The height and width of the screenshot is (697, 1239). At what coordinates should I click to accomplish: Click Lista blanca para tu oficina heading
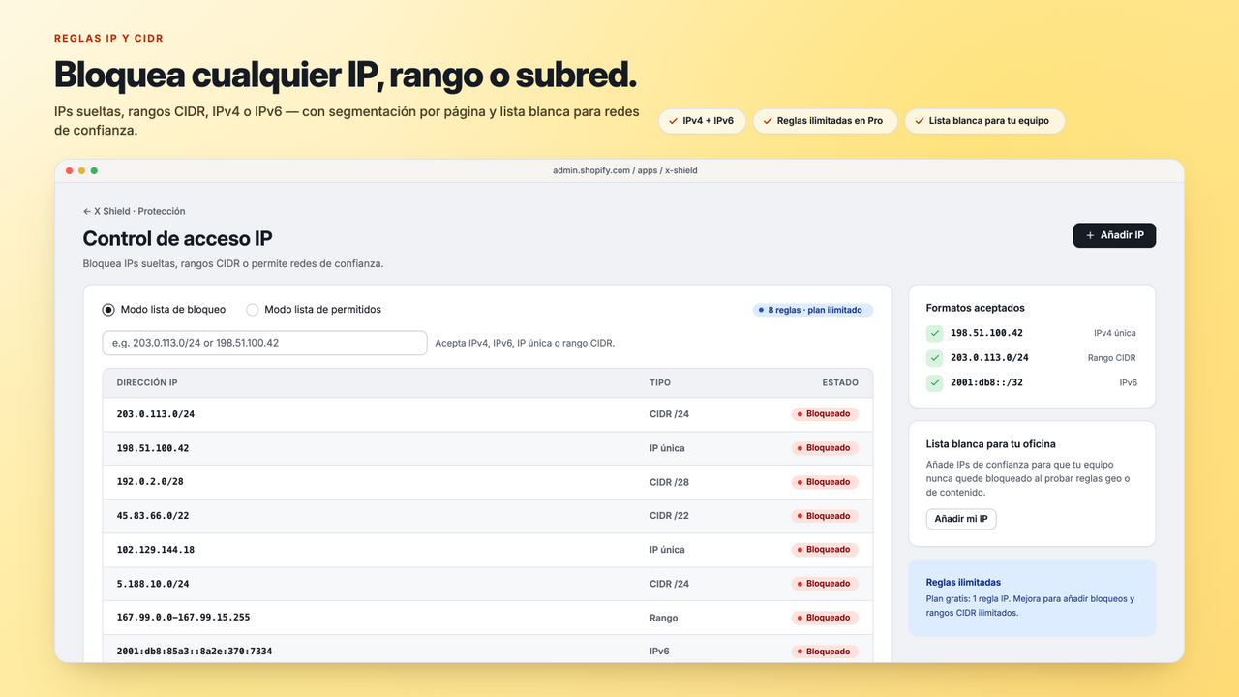click(x=991, y=444)
